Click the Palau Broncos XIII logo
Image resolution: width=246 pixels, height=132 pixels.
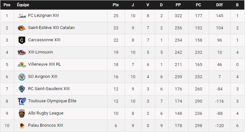[22, 125]
